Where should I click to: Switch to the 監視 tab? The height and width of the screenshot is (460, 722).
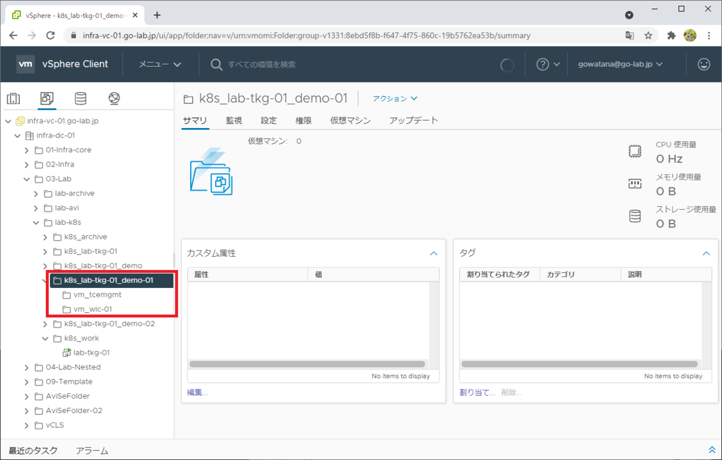(x=234, y=120)
